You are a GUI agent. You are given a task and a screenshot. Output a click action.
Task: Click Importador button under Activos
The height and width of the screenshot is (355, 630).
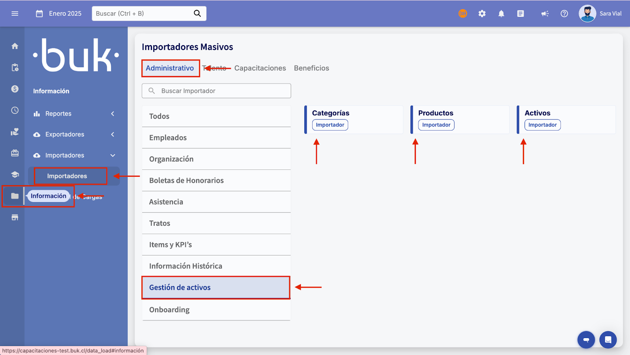coord(542,125)
